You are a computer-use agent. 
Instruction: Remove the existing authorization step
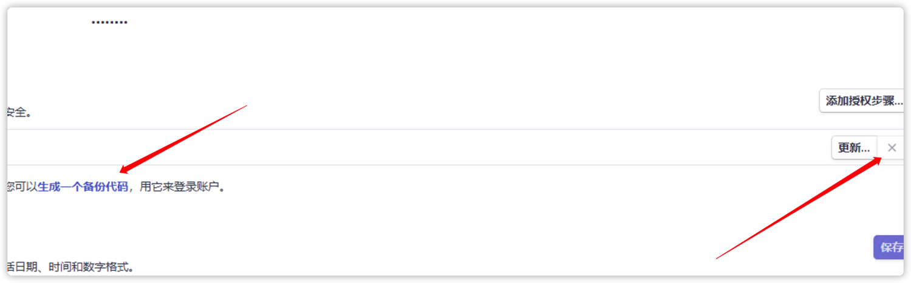(x=892, y=148)
